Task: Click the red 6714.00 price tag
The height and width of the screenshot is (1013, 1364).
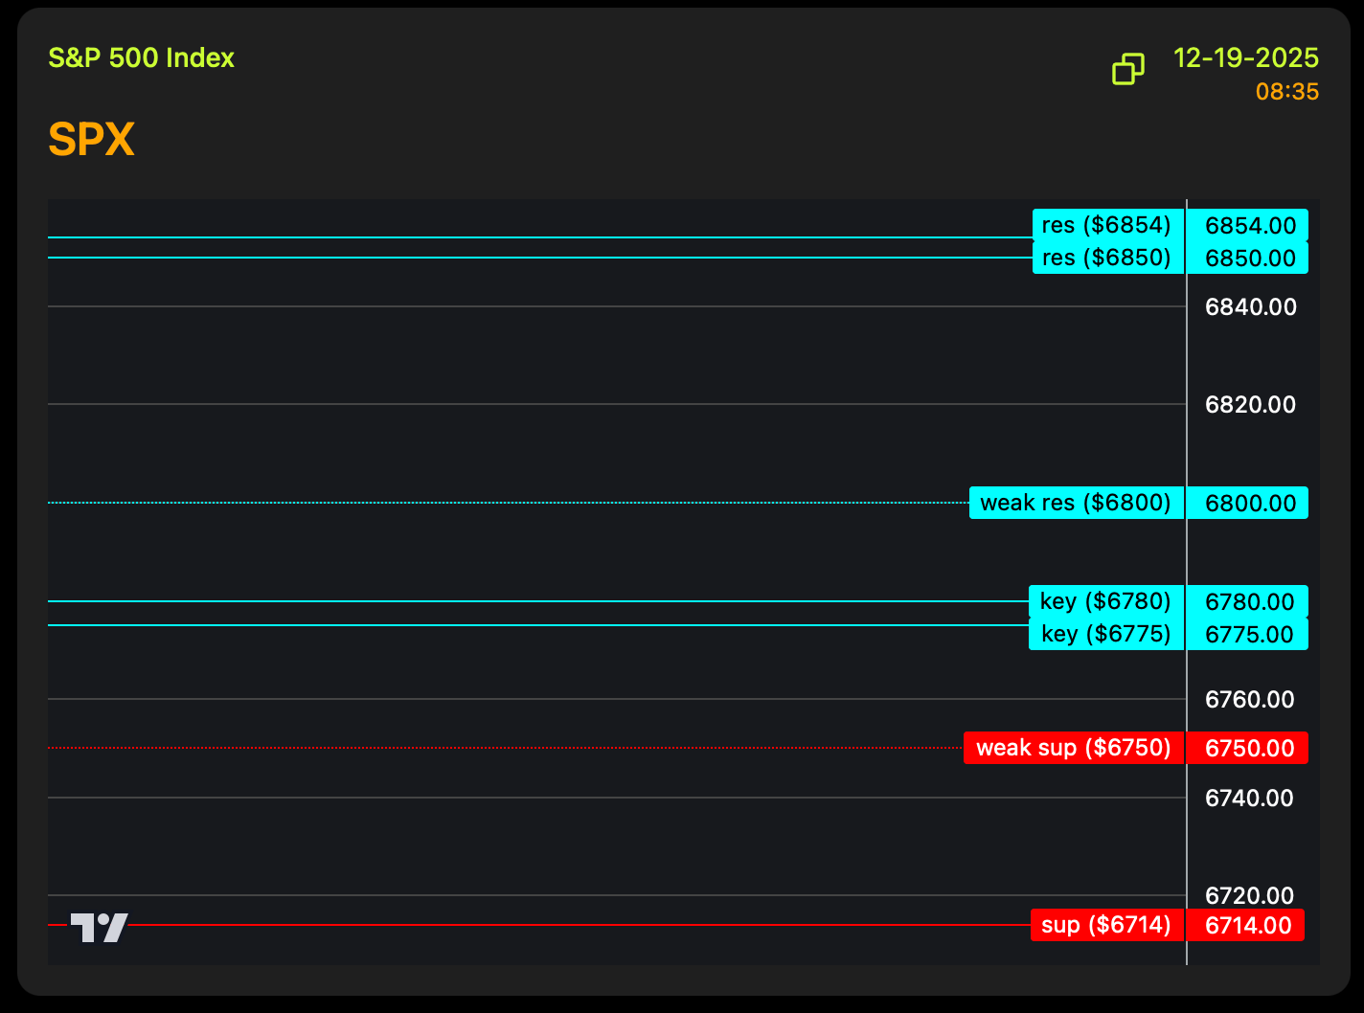Action: (1247, 926)
